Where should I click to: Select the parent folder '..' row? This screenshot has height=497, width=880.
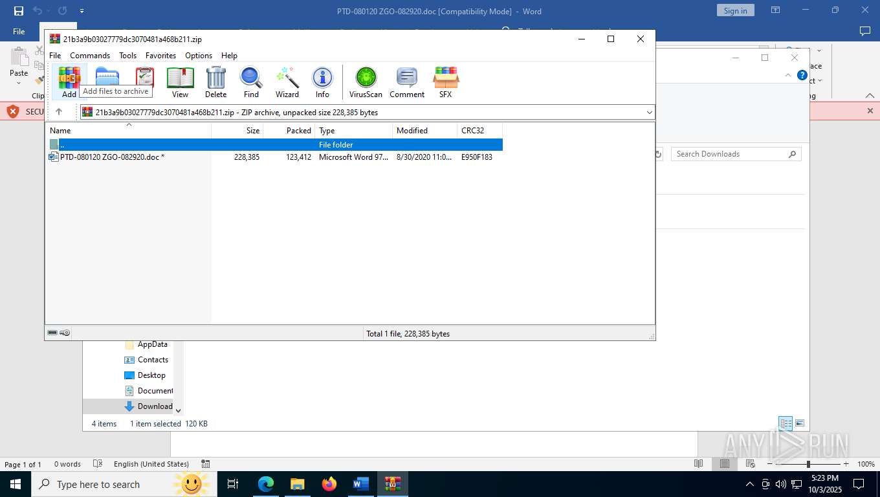point(274,144)
